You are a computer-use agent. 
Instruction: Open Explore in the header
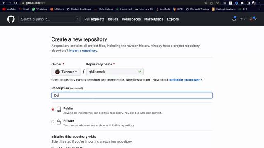[x=173, y=19]
